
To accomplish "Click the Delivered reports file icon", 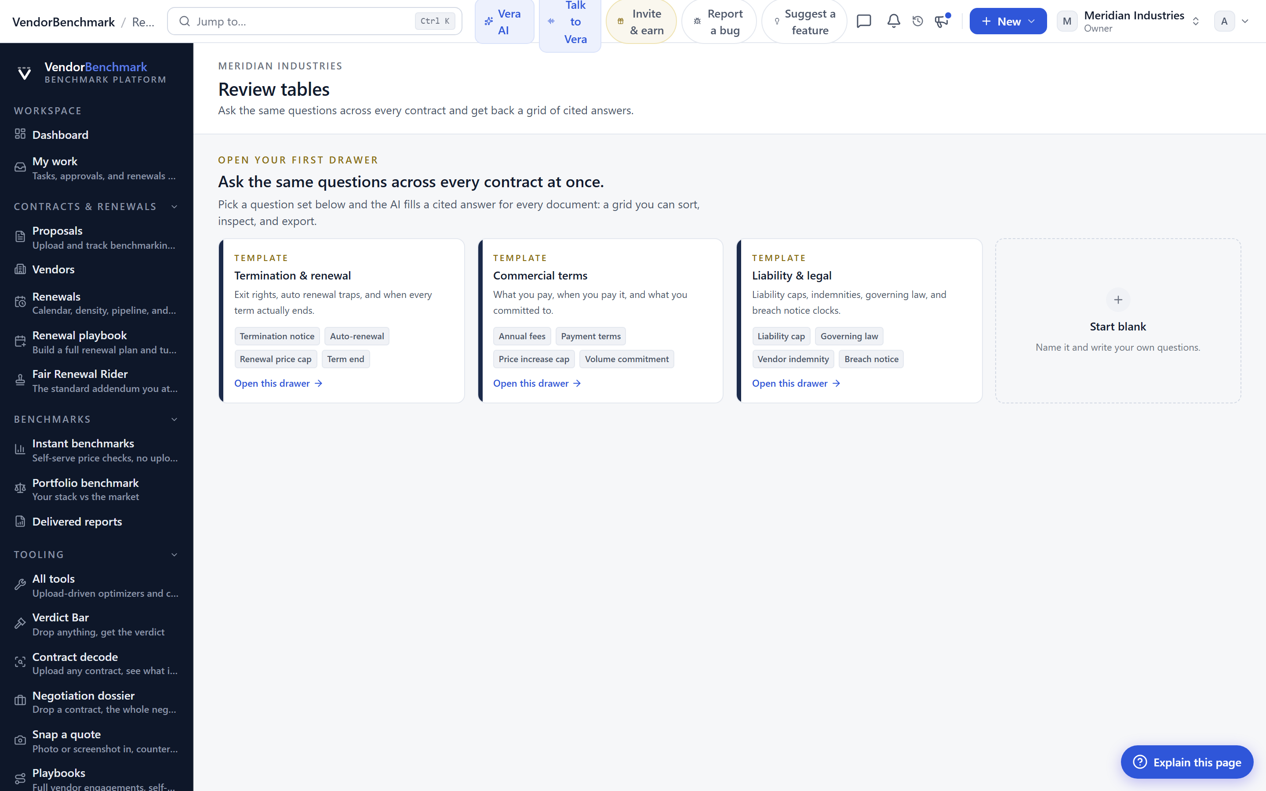I will 20,522.
